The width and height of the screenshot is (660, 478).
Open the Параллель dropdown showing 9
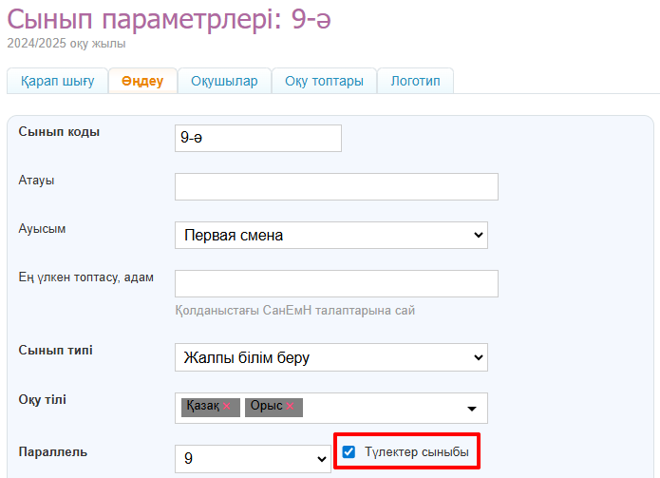pos(253,458)
